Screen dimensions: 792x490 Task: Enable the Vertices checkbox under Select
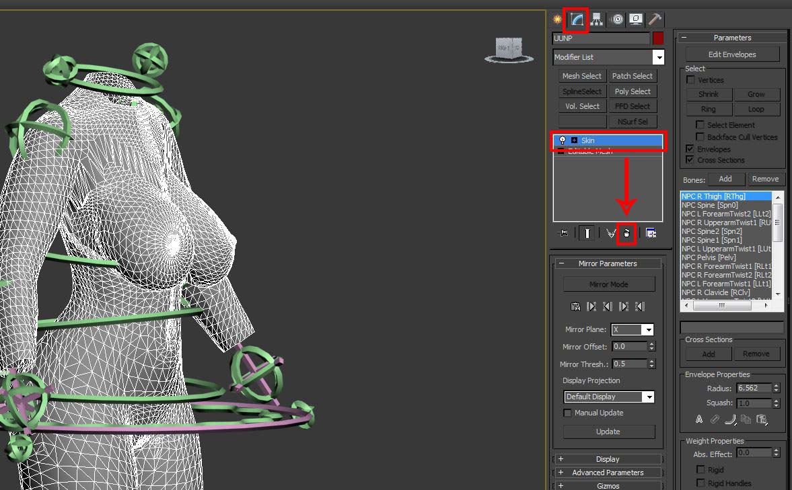(690, 79)
